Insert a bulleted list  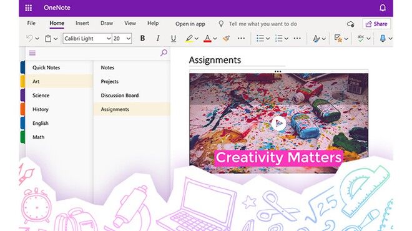(260, 38)
